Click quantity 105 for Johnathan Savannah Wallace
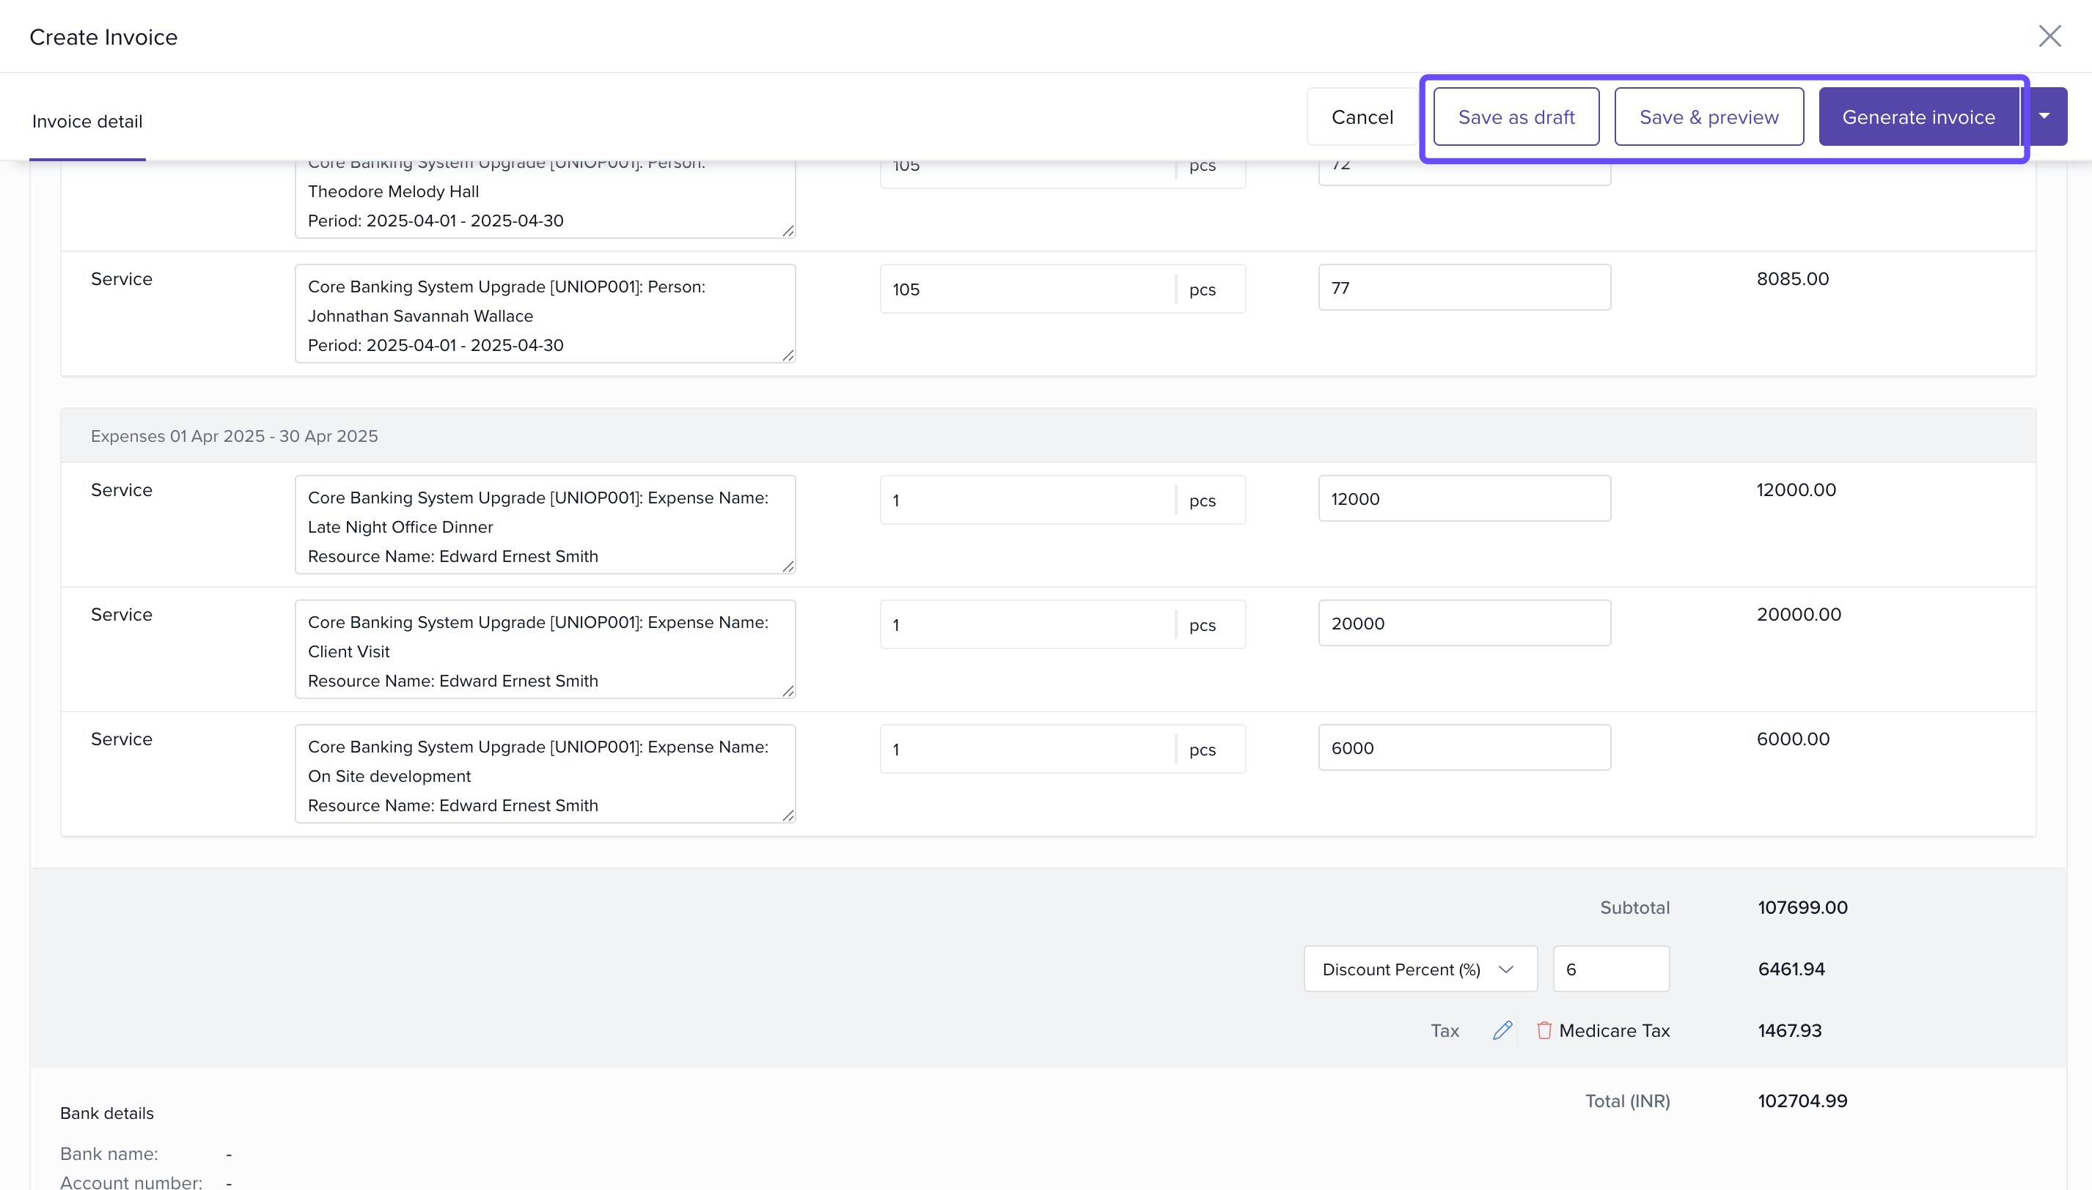Image resolution: width=2092 pixels, height=1190 pixels. [x=1027, y=289]
